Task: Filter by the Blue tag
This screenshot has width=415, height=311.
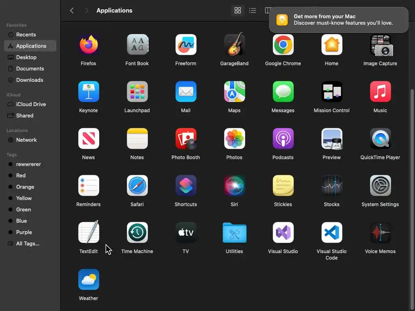Action: [x=30, y=221]
